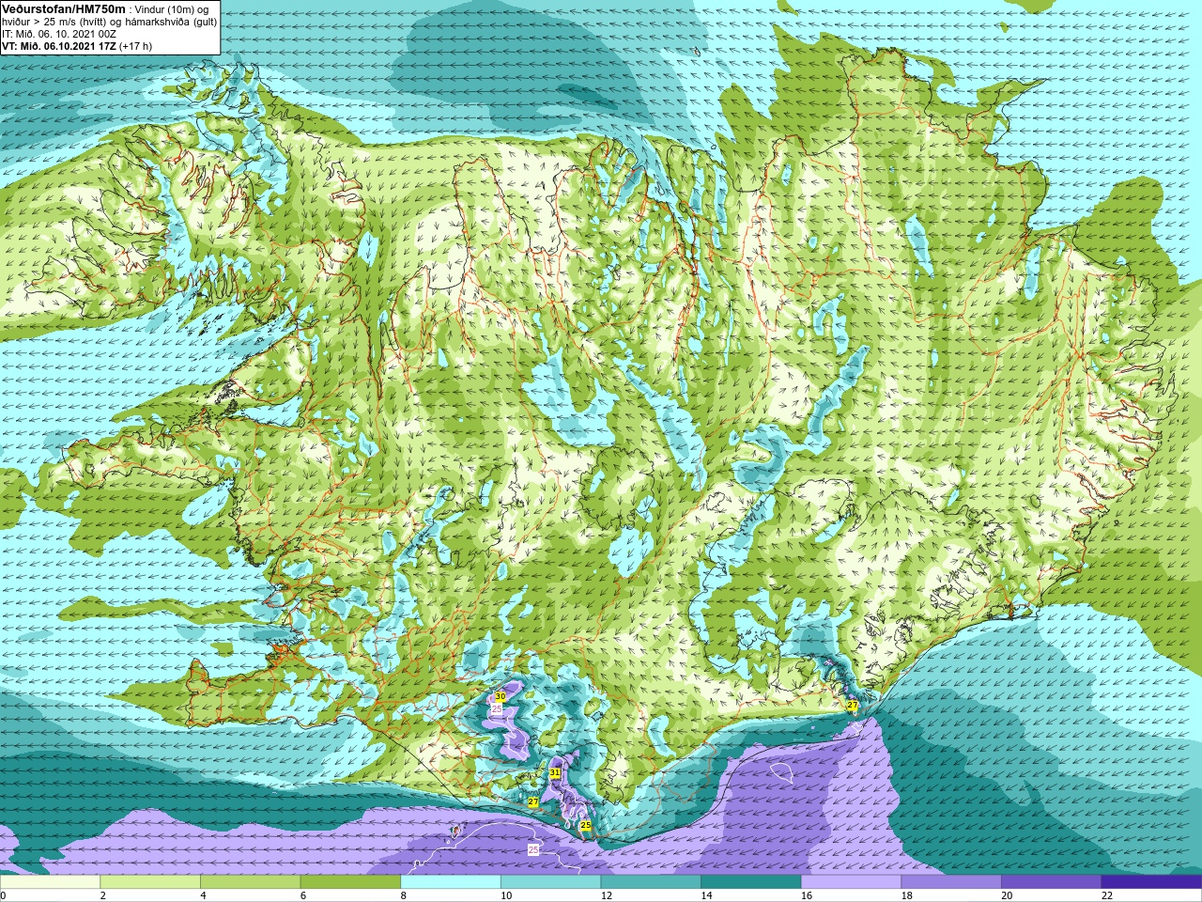Click the 20–22 violet legend swatch

click(1052, 882)
